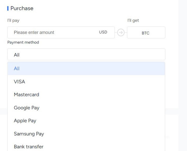187x151 pixels.
Task: Open the USD currency selector
Action: point(103,32)
